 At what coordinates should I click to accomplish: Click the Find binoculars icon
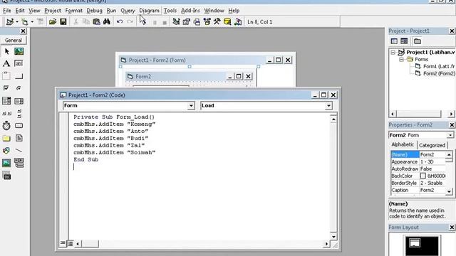[107, 22]
